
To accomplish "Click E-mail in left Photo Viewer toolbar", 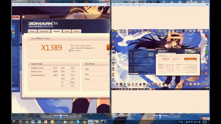I will click(x=28, y=4).
